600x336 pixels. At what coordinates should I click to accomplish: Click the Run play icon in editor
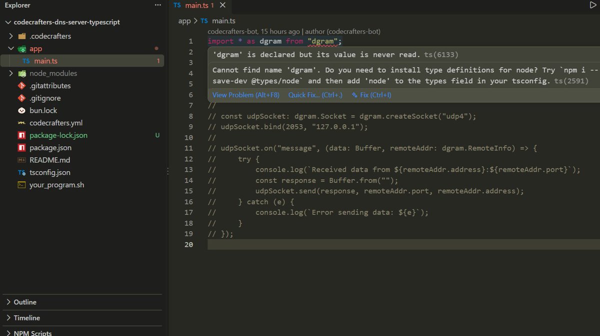tap(592, 5)
